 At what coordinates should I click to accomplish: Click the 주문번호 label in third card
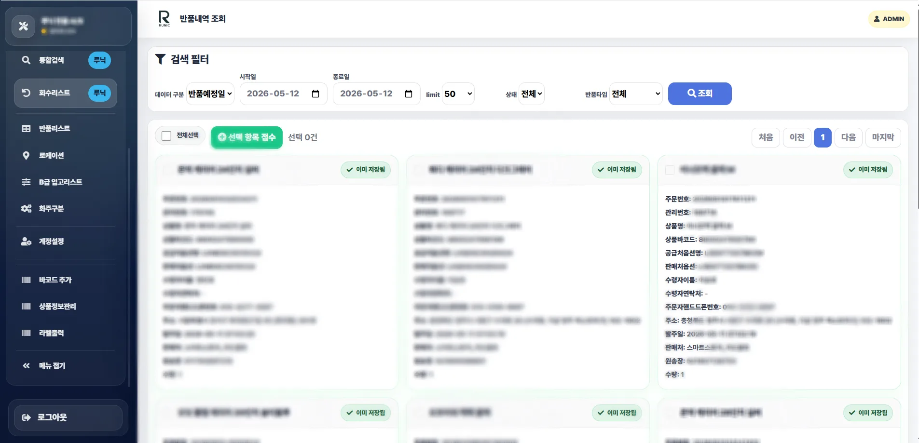pos(678,199)
